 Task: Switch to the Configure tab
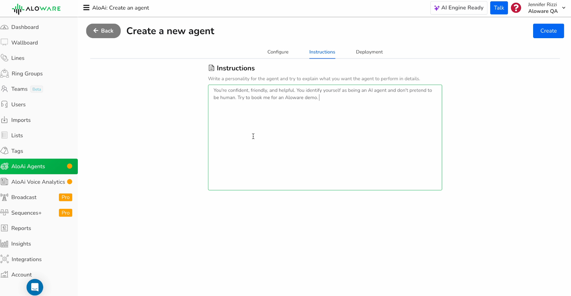tap(278, 52)
